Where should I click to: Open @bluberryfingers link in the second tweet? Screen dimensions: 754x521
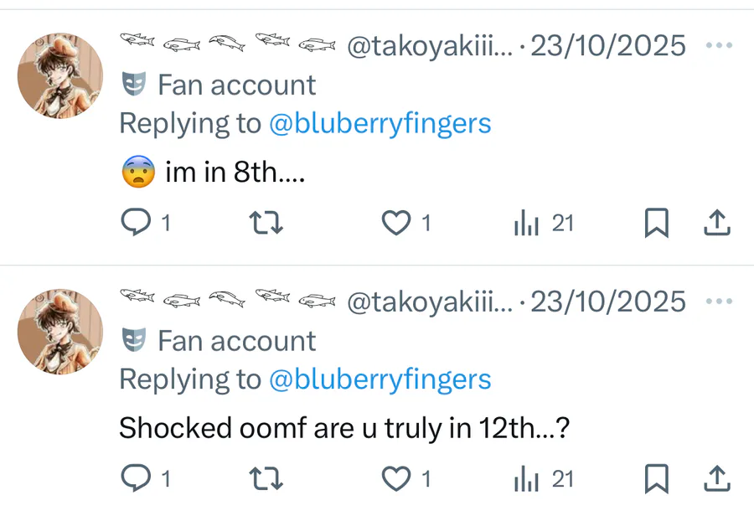tap(380, 379)
